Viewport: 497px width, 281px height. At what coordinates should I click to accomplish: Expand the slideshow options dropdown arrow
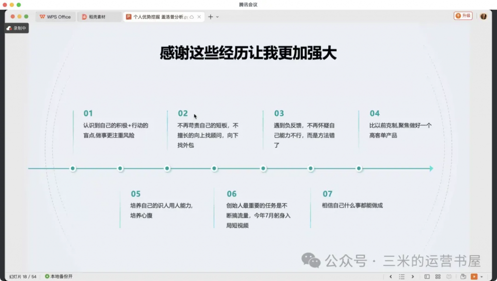point(481,277)
